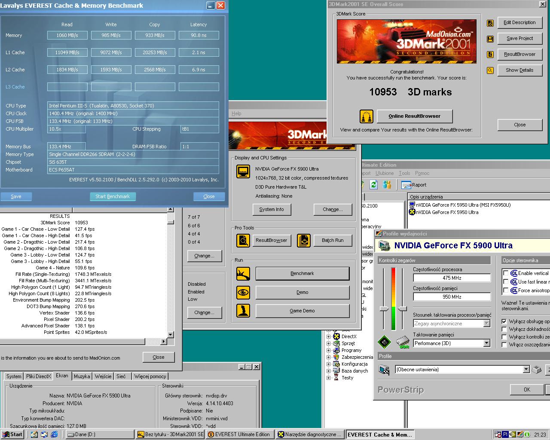Expand the Sprzęt tree node

pos(329,343)
